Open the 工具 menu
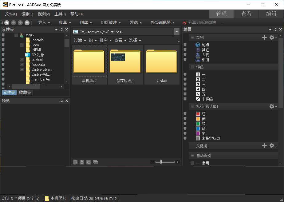 [60, 14]
